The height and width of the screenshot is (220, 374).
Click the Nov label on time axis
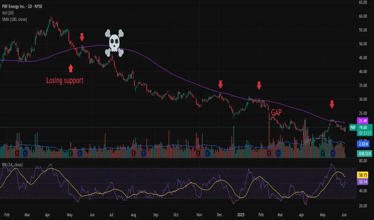[x=199, y=215]
